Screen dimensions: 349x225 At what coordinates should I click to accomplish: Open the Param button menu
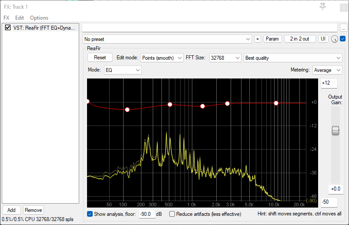pos(272,39)
